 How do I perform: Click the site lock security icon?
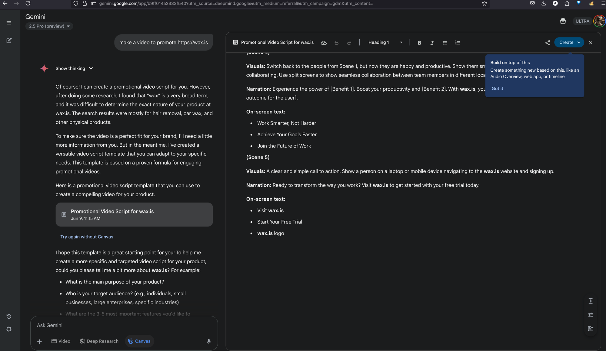[85, 3]
